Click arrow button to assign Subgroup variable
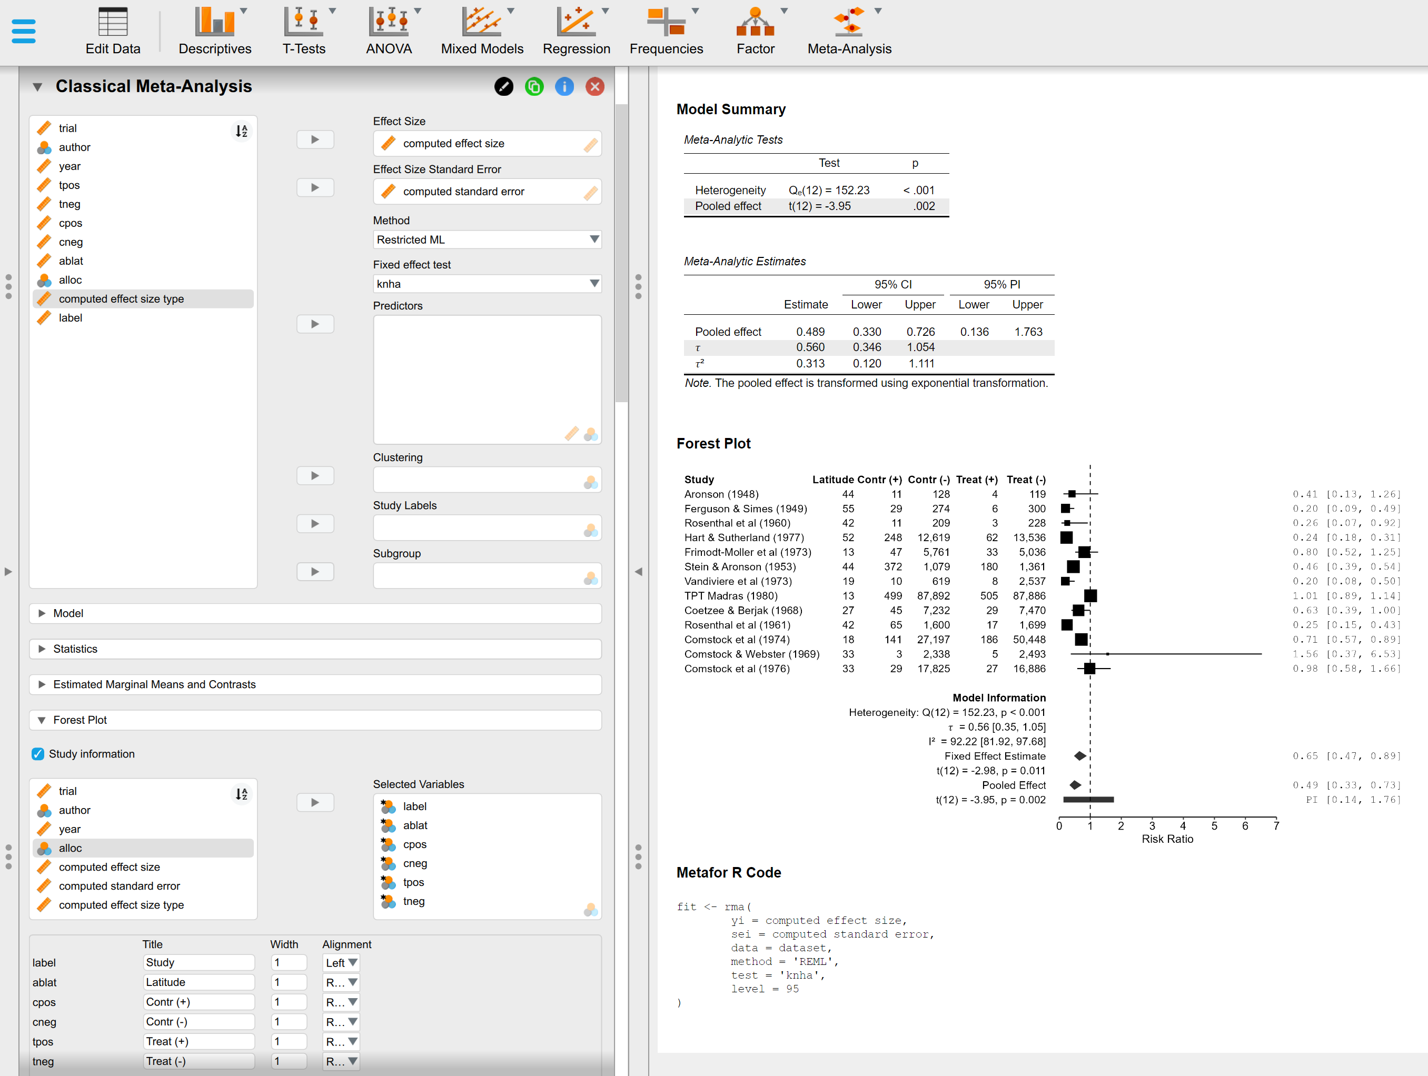1428x1076 pixels. click(x=315, y=572)
